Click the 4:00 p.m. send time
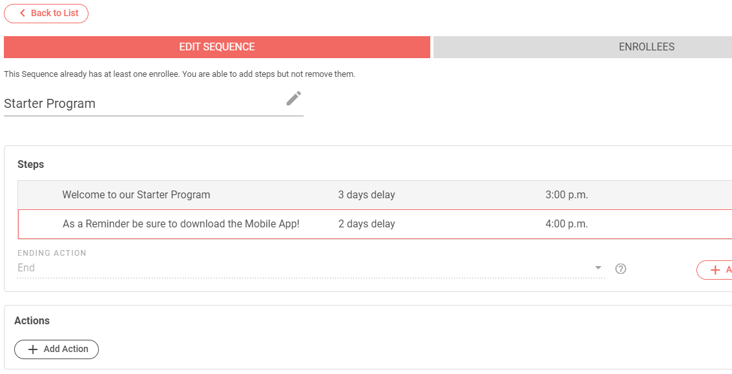The image size is (732, 374). click(567, 224)
